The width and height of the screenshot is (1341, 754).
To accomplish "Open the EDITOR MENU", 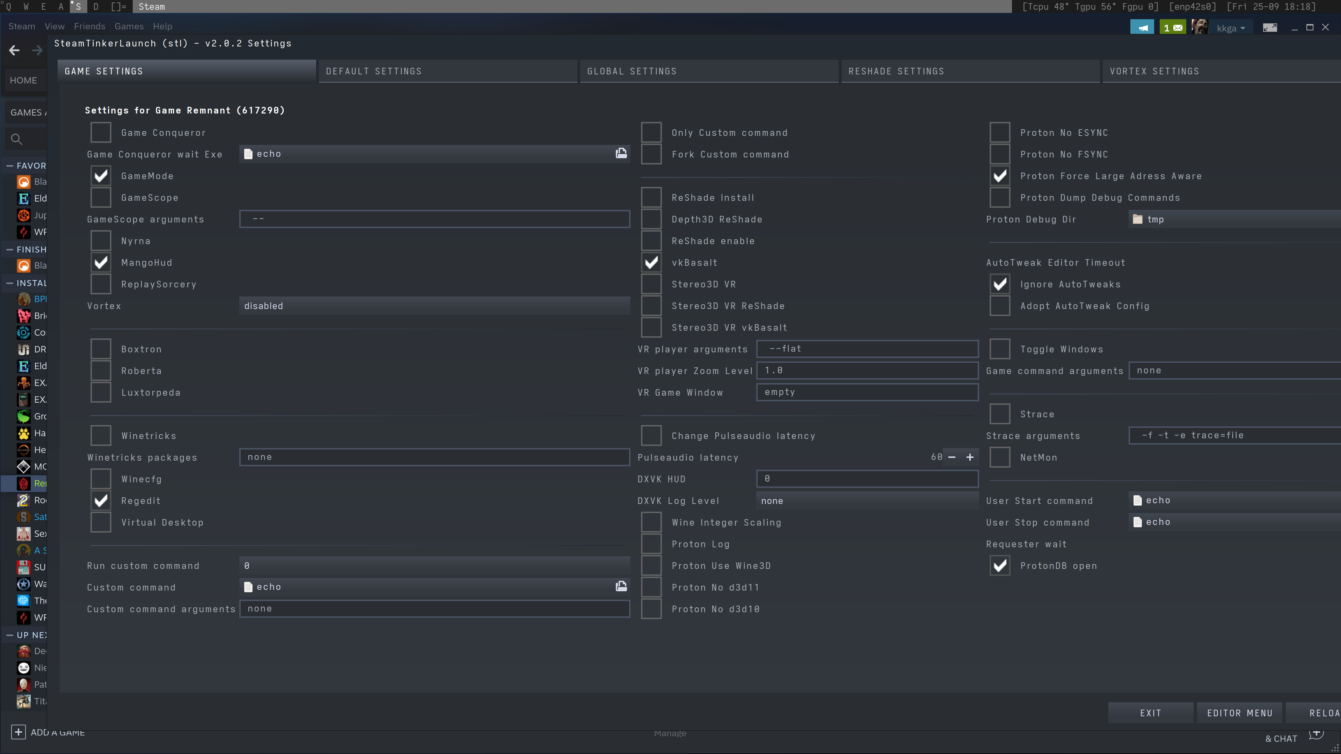I will click(x=1239, y=712).
